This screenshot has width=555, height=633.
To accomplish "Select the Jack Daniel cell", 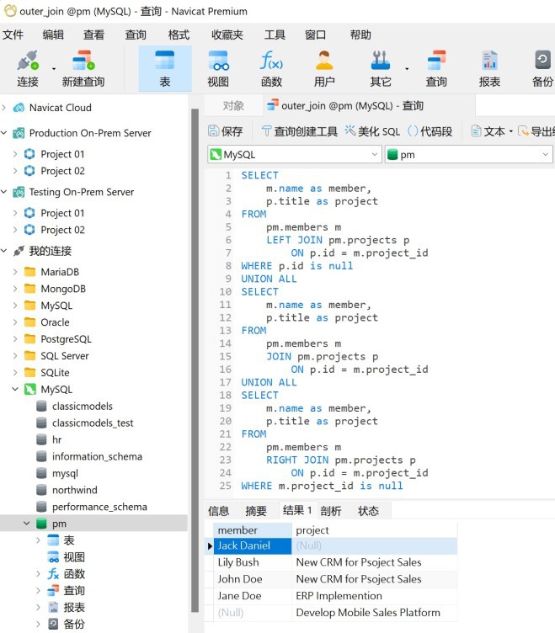I will (x=253, y=545).
